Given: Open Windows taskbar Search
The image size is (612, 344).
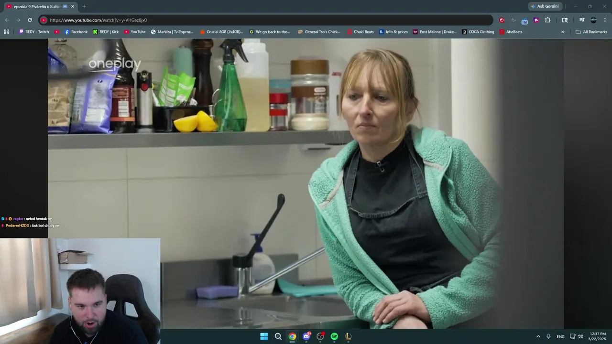Looking at the screenshot, I should point(278,336).
